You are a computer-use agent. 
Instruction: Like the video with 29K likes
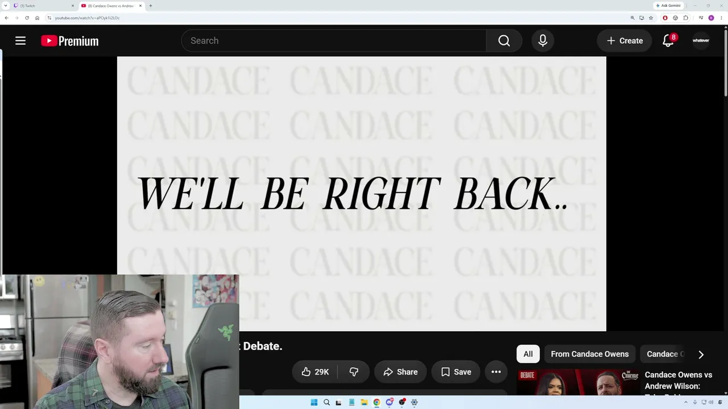[315, 372]
